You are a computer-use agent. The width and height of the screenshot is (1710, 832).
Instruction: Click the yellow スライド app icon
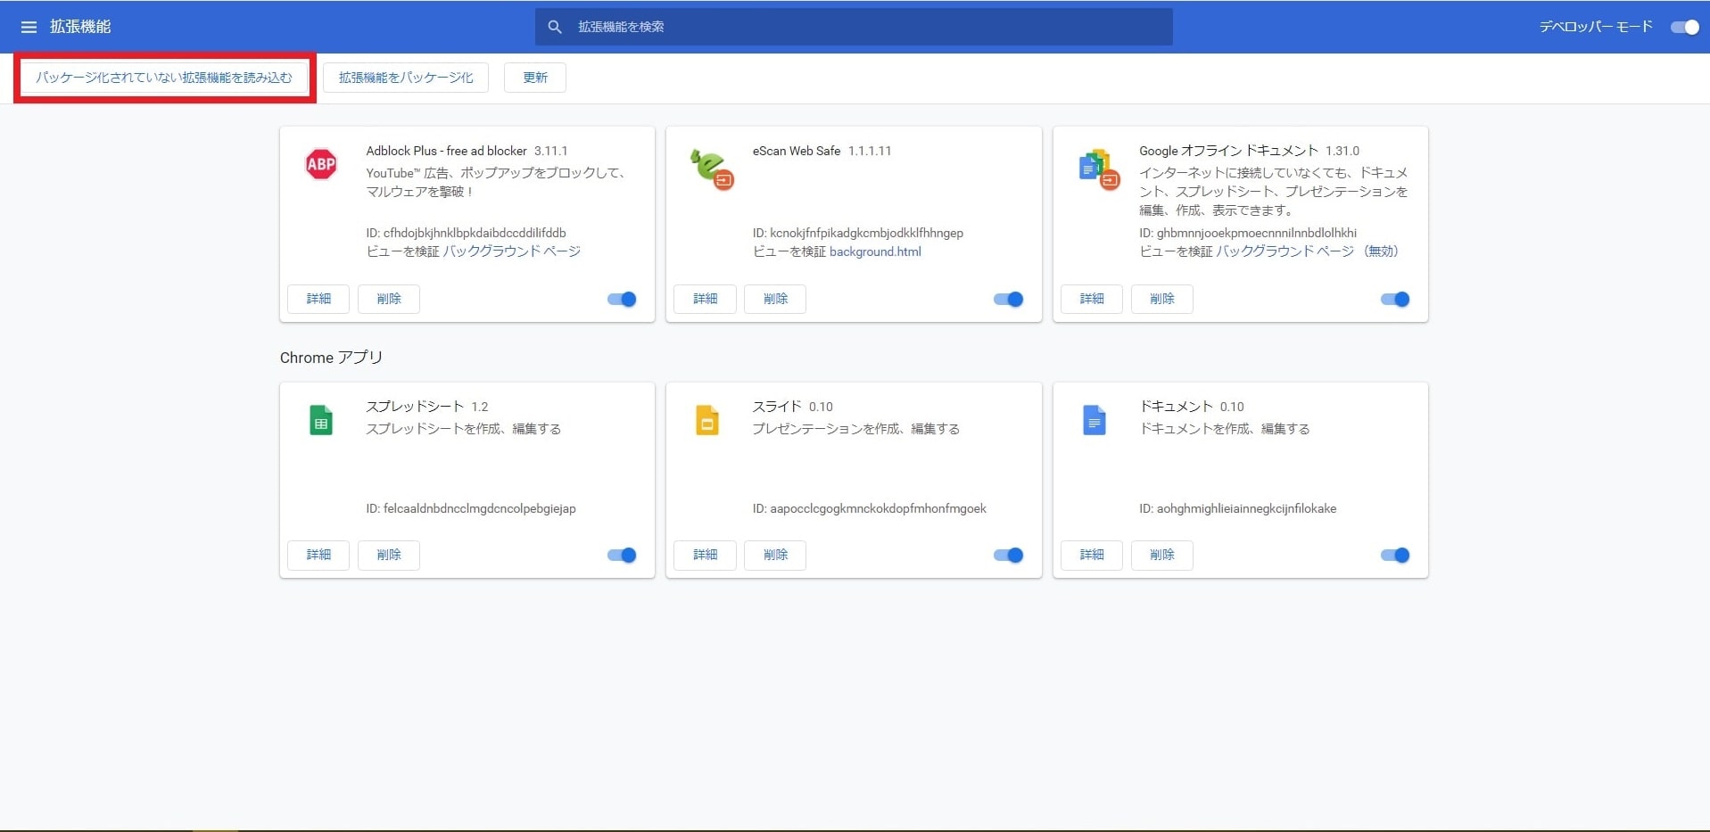[x=707, y=420]
